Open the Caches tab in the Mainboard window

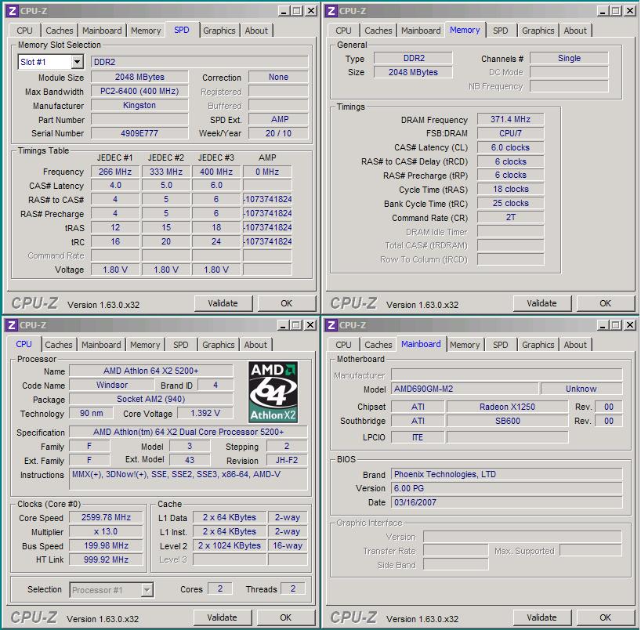pos(378,345)
